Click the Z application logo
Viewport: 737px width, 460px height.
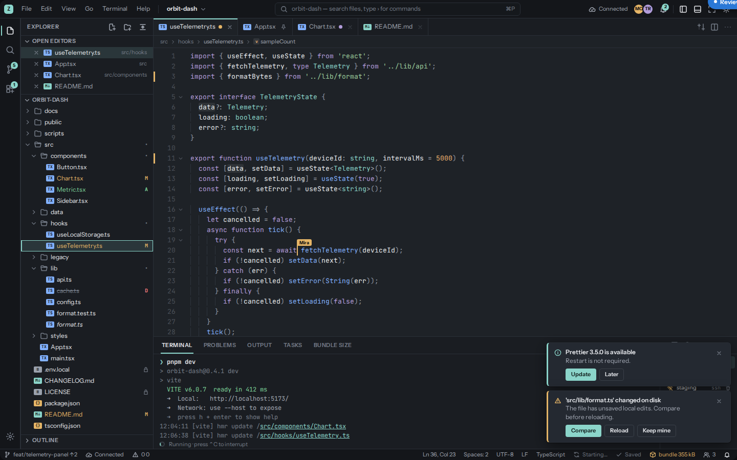(8, 9)
